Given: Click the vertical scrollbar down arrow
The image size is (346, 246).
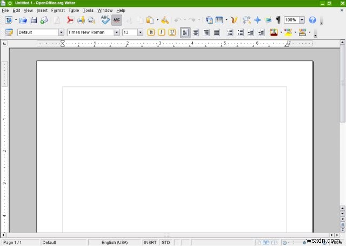Looking at the screenshot, I should [342, 214].
